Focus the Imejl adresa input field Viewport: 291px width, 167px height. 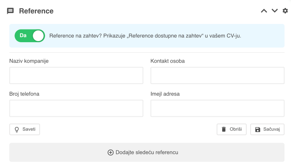click(x=217, y=108)
